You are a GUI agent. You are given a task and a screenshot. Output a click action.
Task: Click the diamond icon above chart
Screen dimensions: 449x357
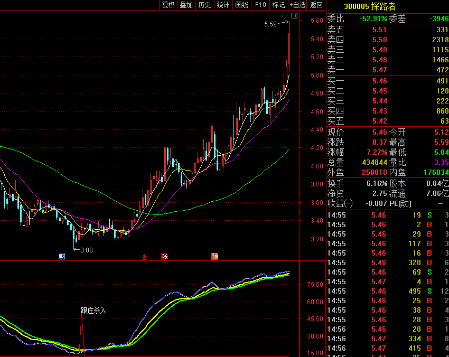284,15
